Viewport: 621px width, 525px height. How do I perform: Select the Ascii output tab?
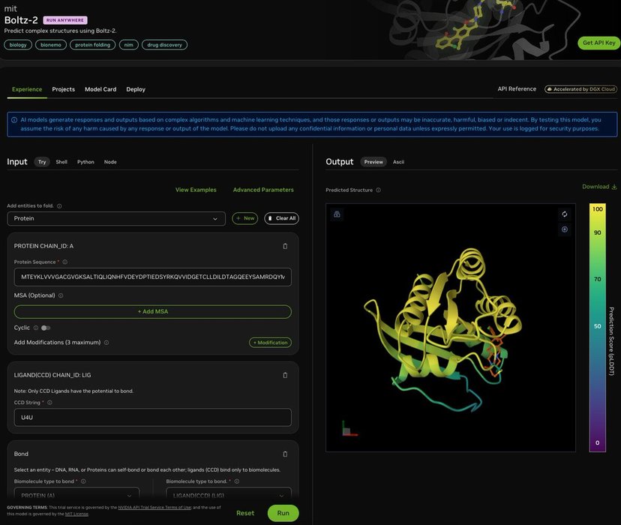coord(398,162)
